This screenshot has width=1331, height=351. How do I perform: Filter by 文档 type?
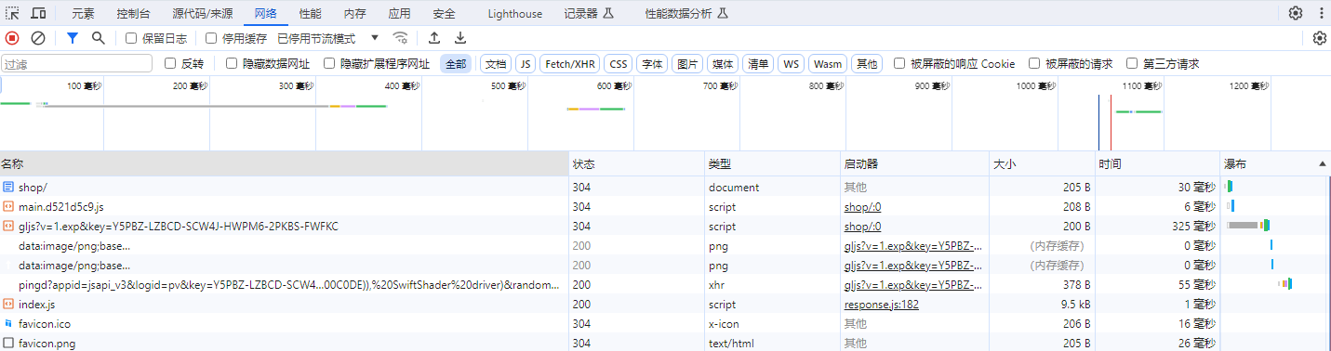tap(496, 63)
